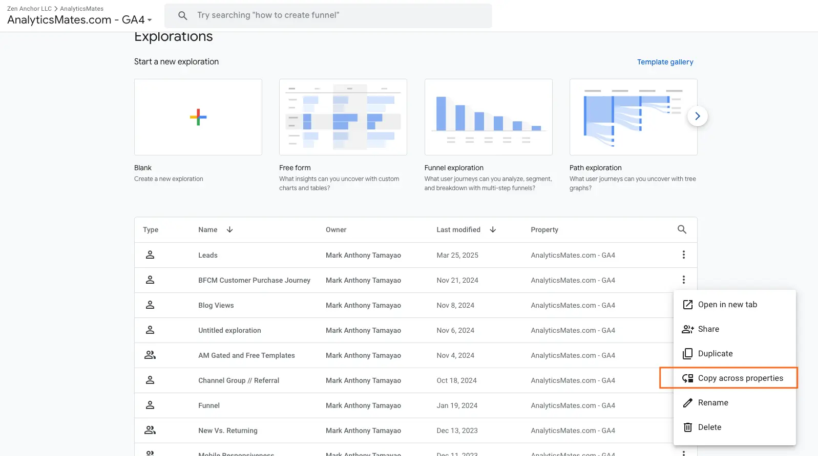Click the Rename pencil icon

pos(688,403)
